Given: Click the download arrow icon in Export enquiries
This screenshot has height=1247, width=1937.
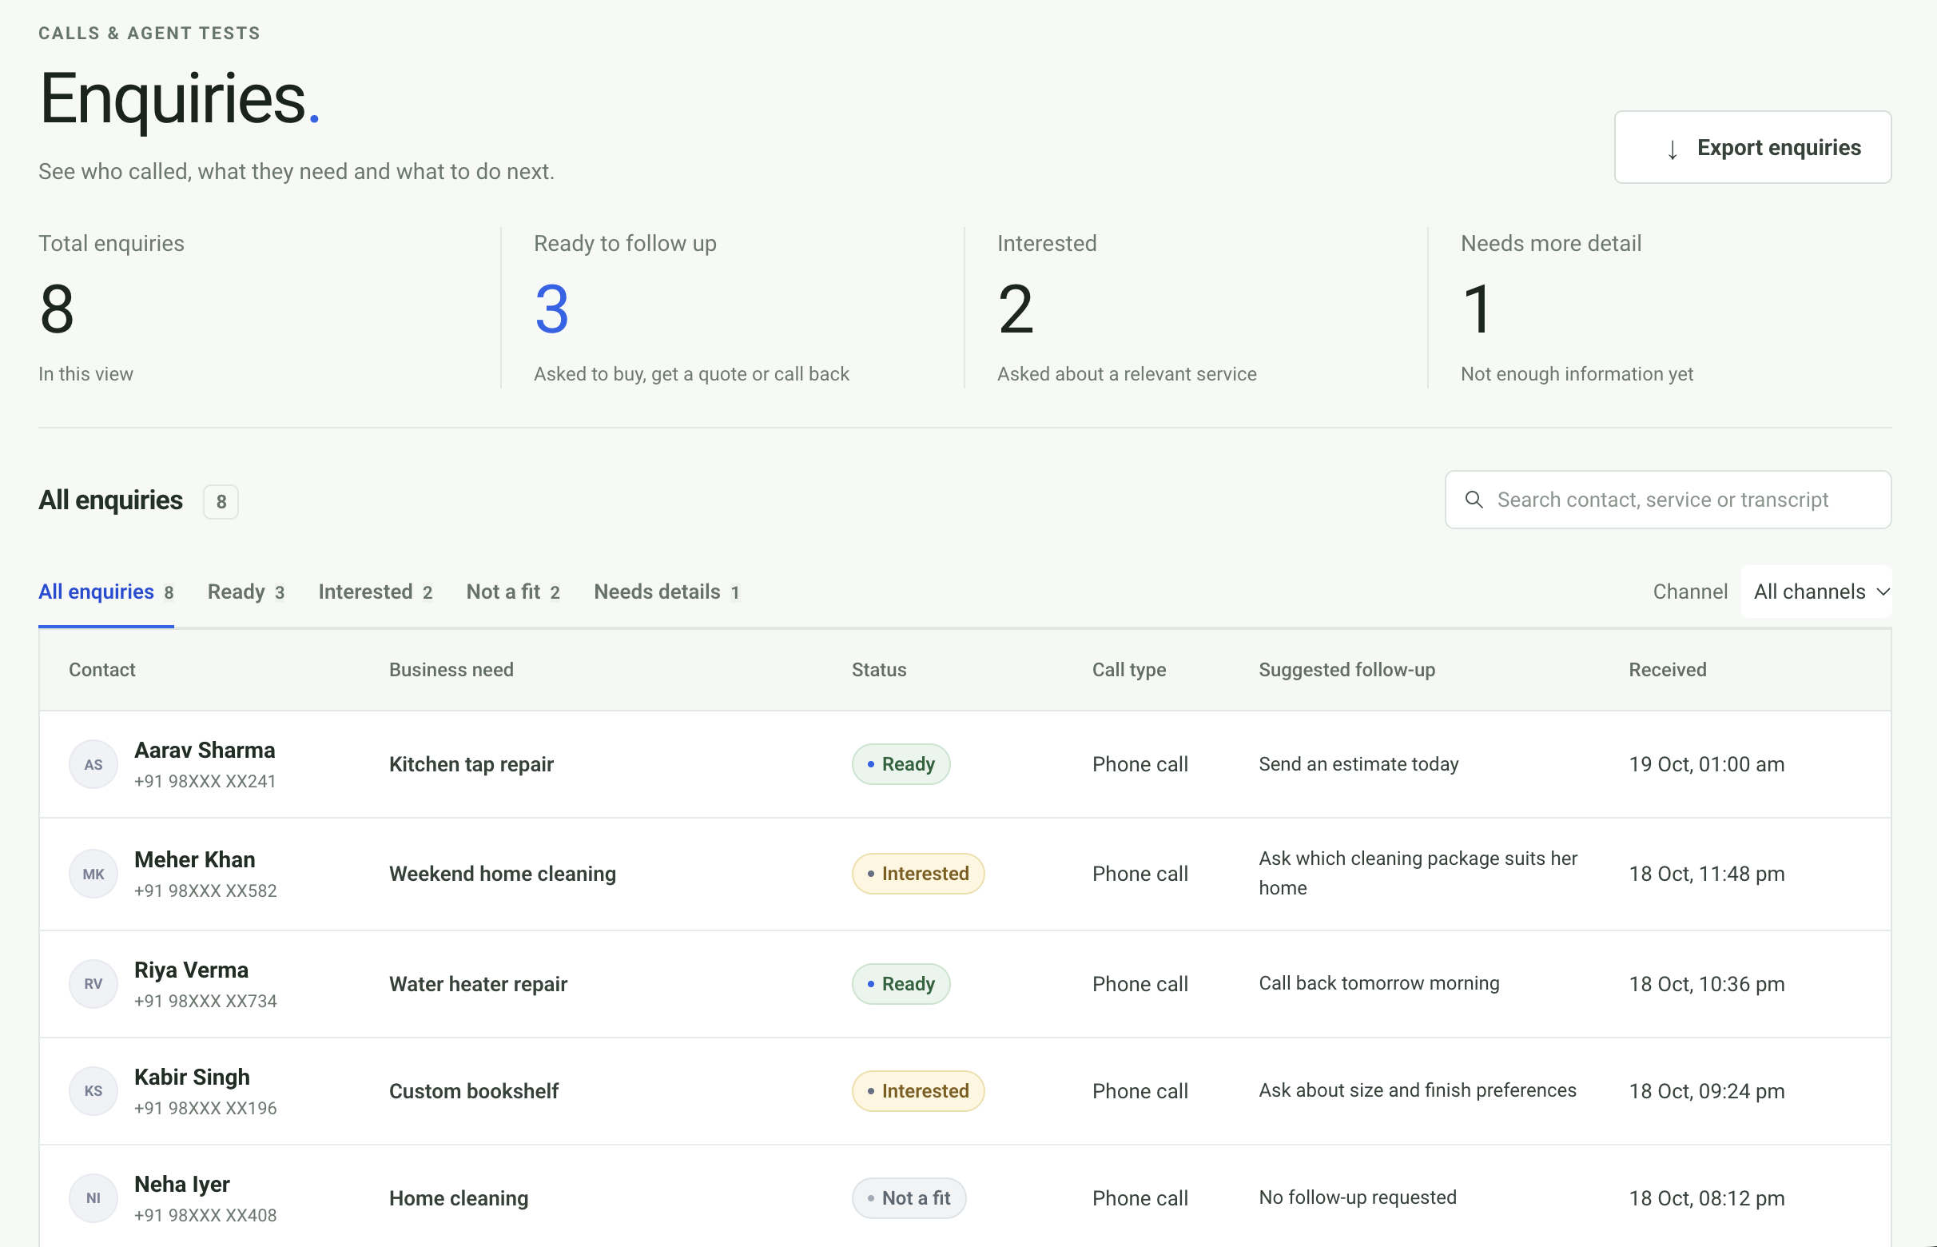Looking at the screenshot, I should click(x=1673, y=149).
